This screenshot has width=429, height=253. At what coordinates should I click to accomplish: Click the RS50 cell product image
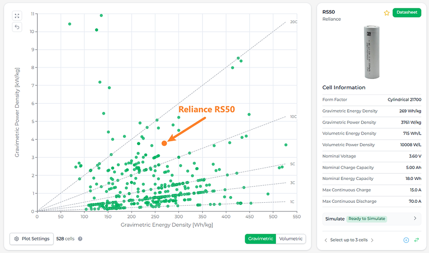point(372,52)
